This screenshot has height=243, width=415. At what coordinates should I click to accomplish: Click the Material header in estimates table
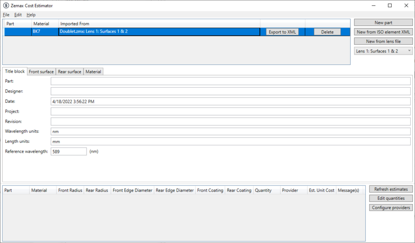43,190
